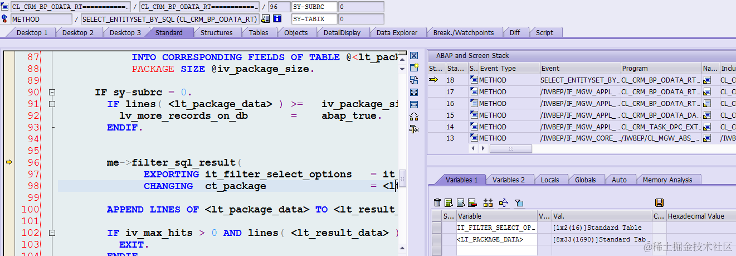Select row selector for <LT_PACKAGE_DATA> variable
The image size is (736, 256).
click(436, 239)
